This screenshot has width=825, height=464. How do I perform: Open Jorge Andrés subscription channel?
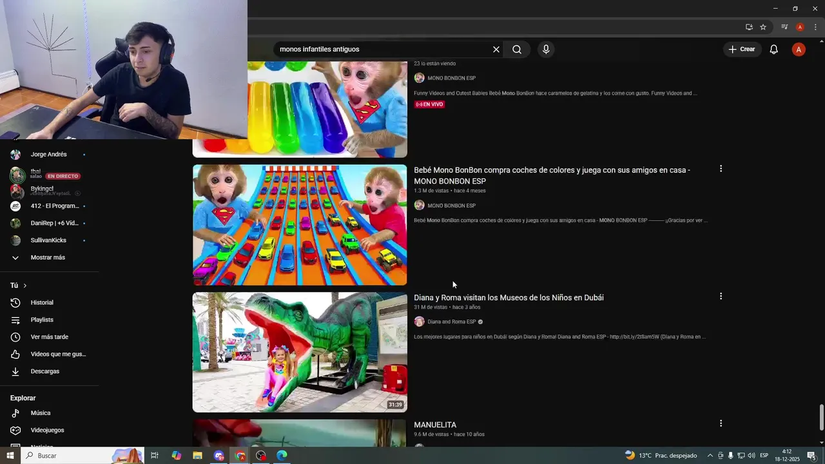[x=49, y=155]
